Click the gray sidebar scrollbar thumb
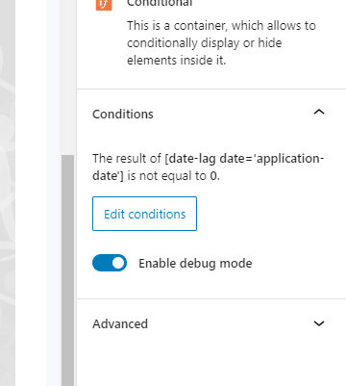Image resolution: width=346 pixels, height=386 pixels. 67,270
